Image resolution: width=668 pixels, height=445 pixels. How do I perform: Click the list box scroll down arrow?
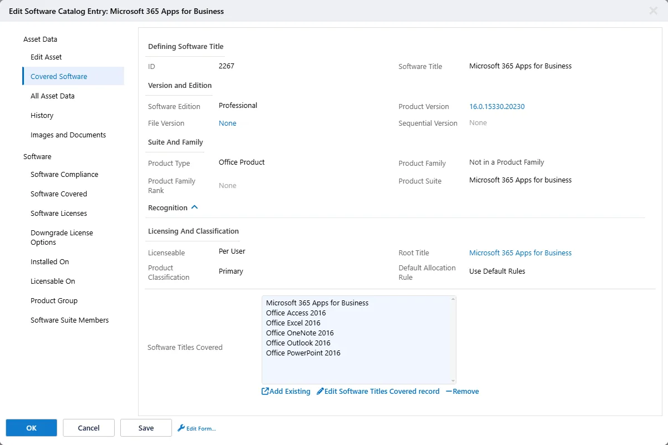[x=453, y=380]
